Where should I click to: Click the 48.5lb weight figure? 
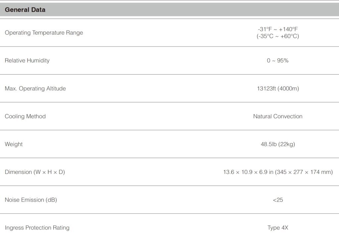(269, 144)
